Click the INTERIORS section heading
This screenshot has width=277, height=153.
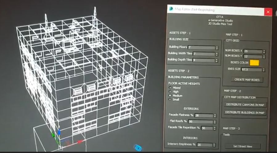pyautogui.click(x=190, y=138)
